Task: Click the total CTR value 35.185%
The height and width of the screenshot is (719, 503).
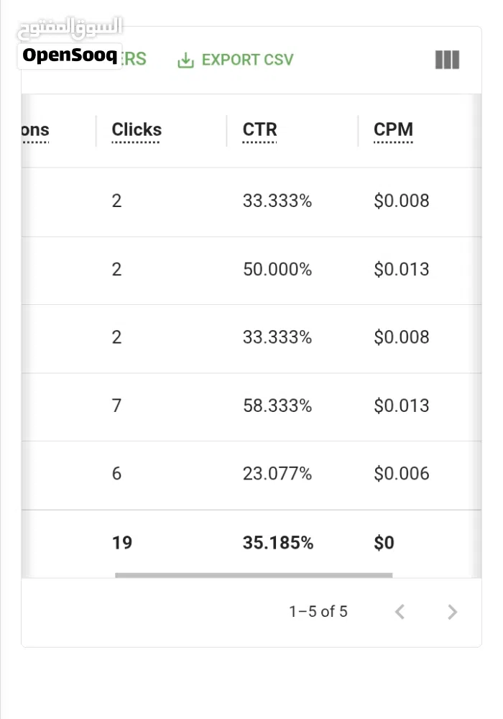Action: (278, 542)
